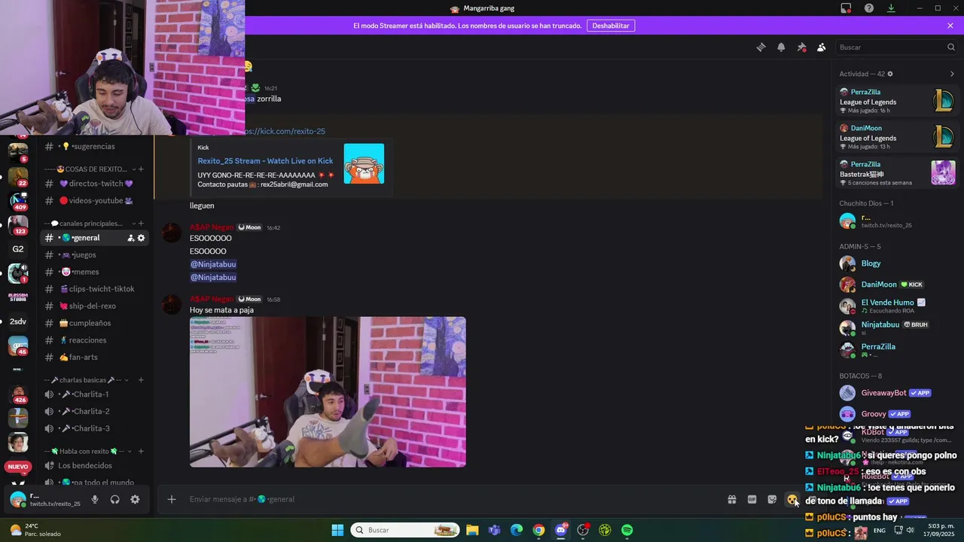
Task: Open the attached webcam image in chat
Action: coord(328,392)
